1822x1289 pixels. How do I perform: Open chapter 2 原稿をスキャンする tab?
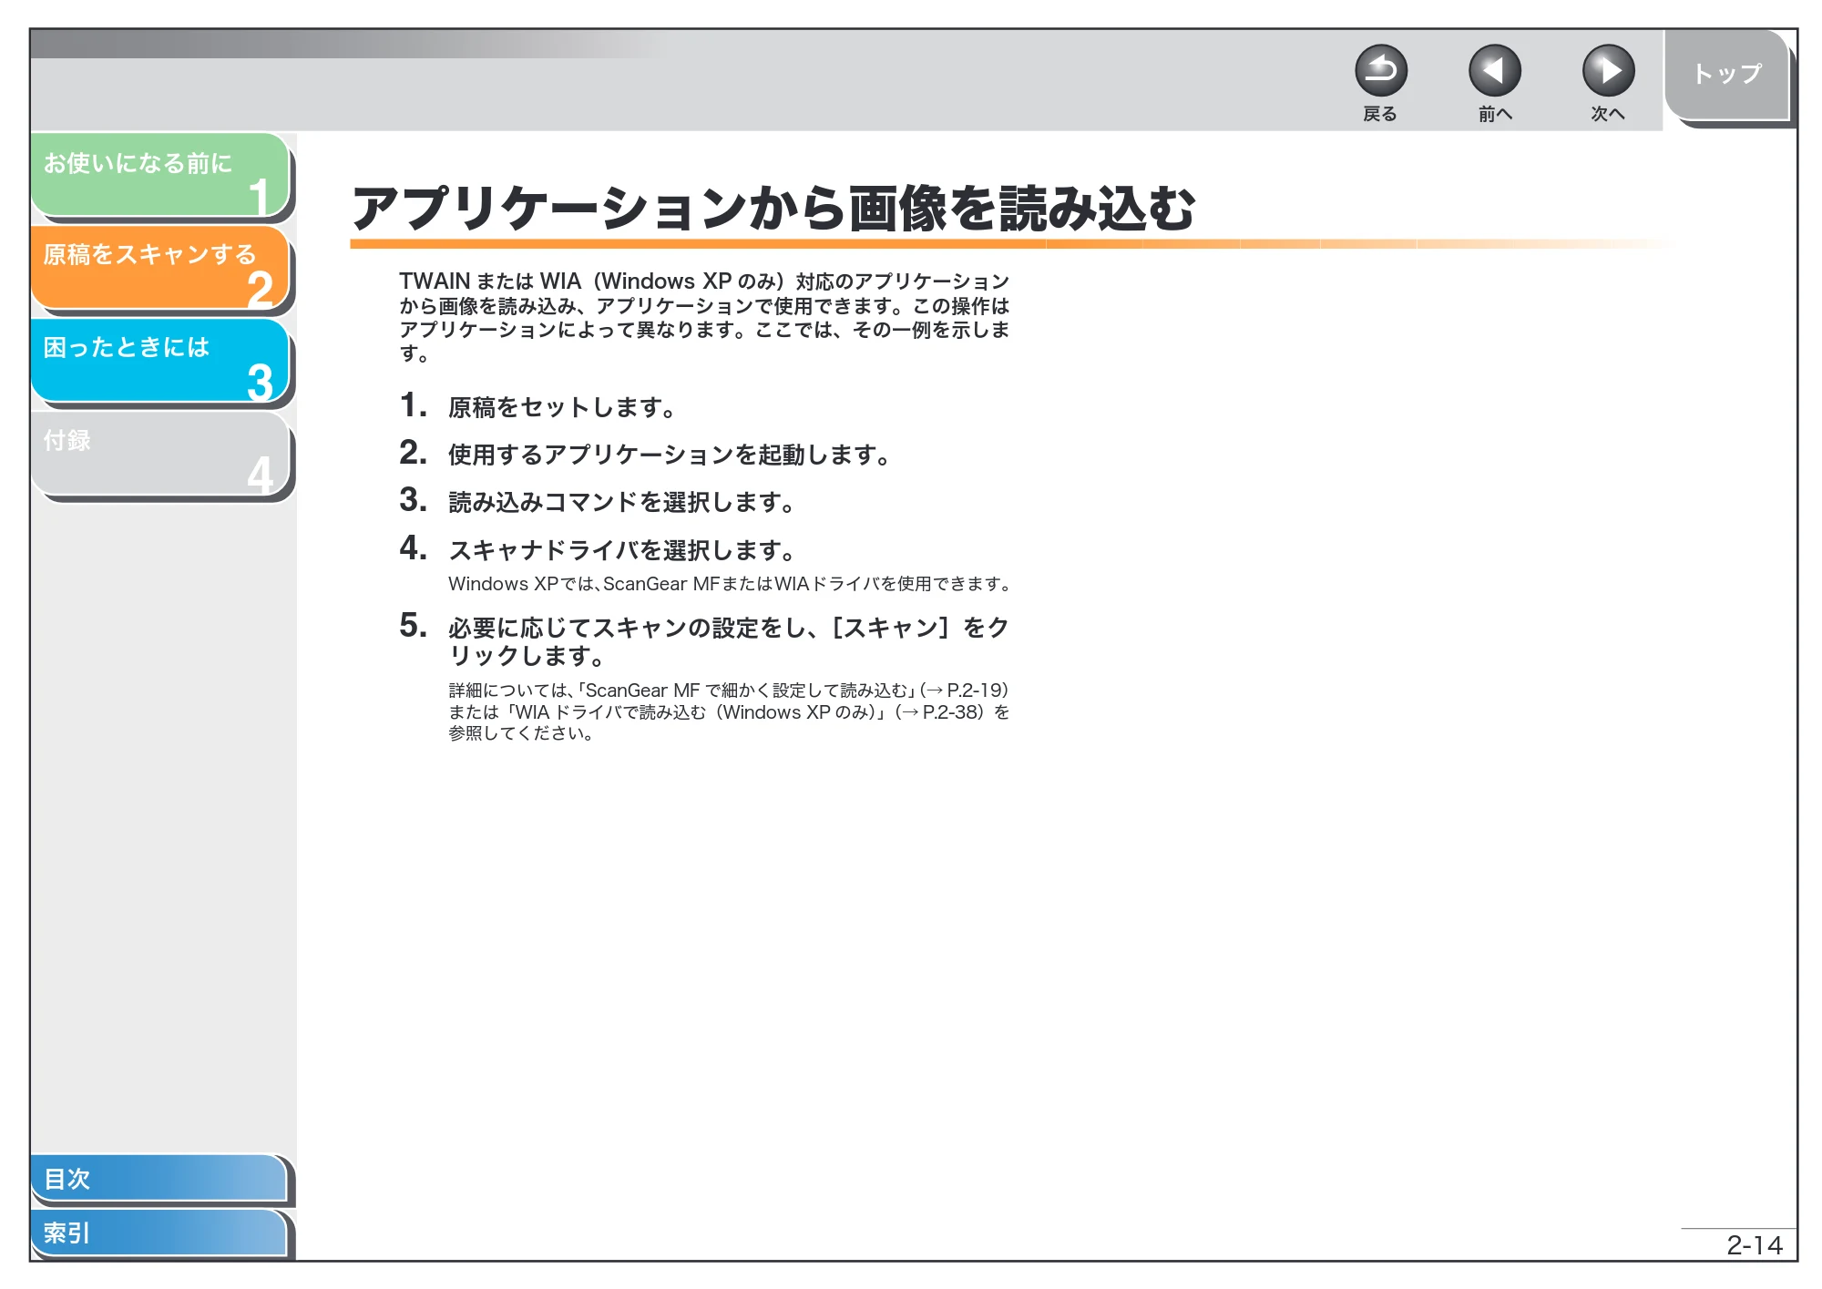click(x=160, y=268)
